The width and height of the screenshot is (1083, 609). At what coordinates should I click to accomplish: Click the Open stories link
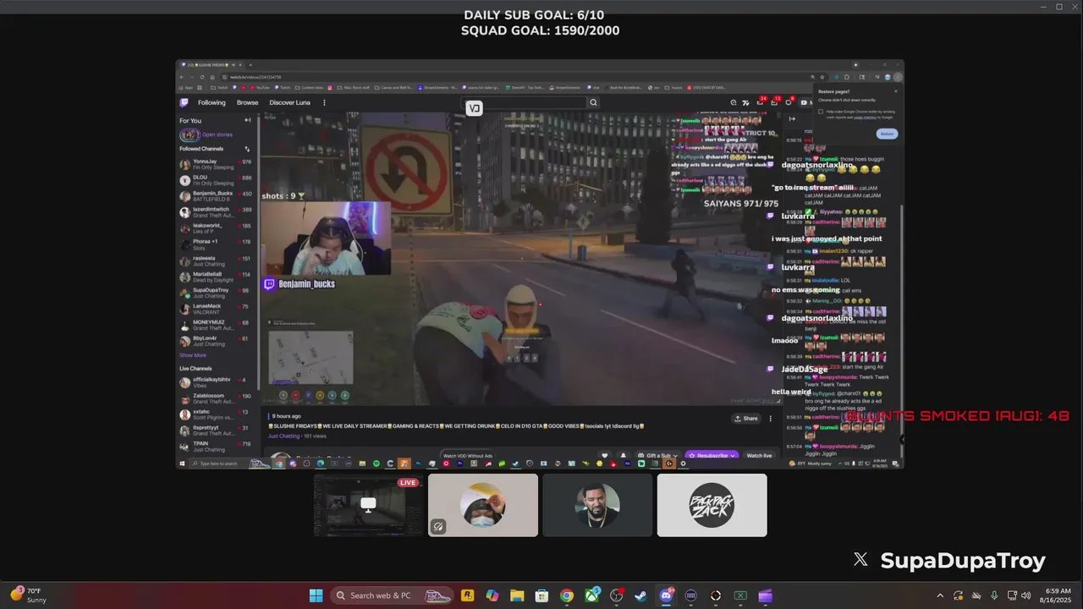217,134
